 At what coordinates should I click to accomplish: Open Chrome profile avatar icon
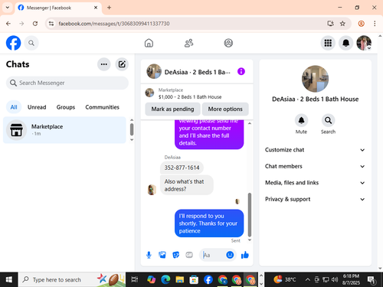(361, 24)
